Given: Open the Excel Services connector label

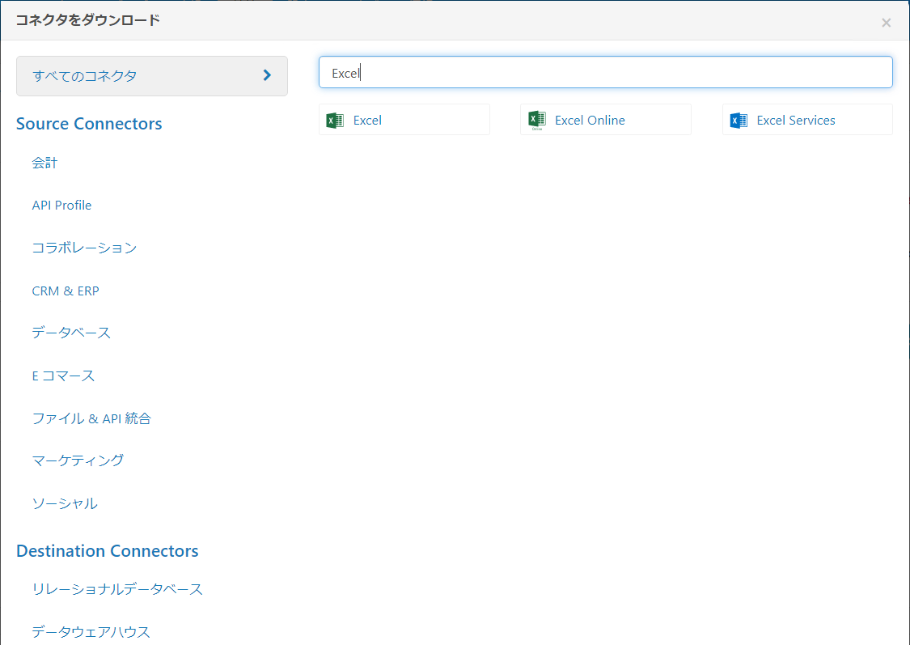Looking at the screenshot, I should tap(796, 120).
